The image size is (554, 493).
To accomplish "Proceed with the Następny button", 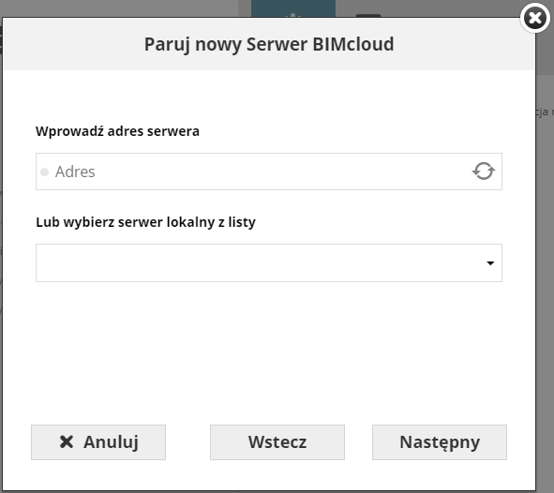I will coord(440,442).
